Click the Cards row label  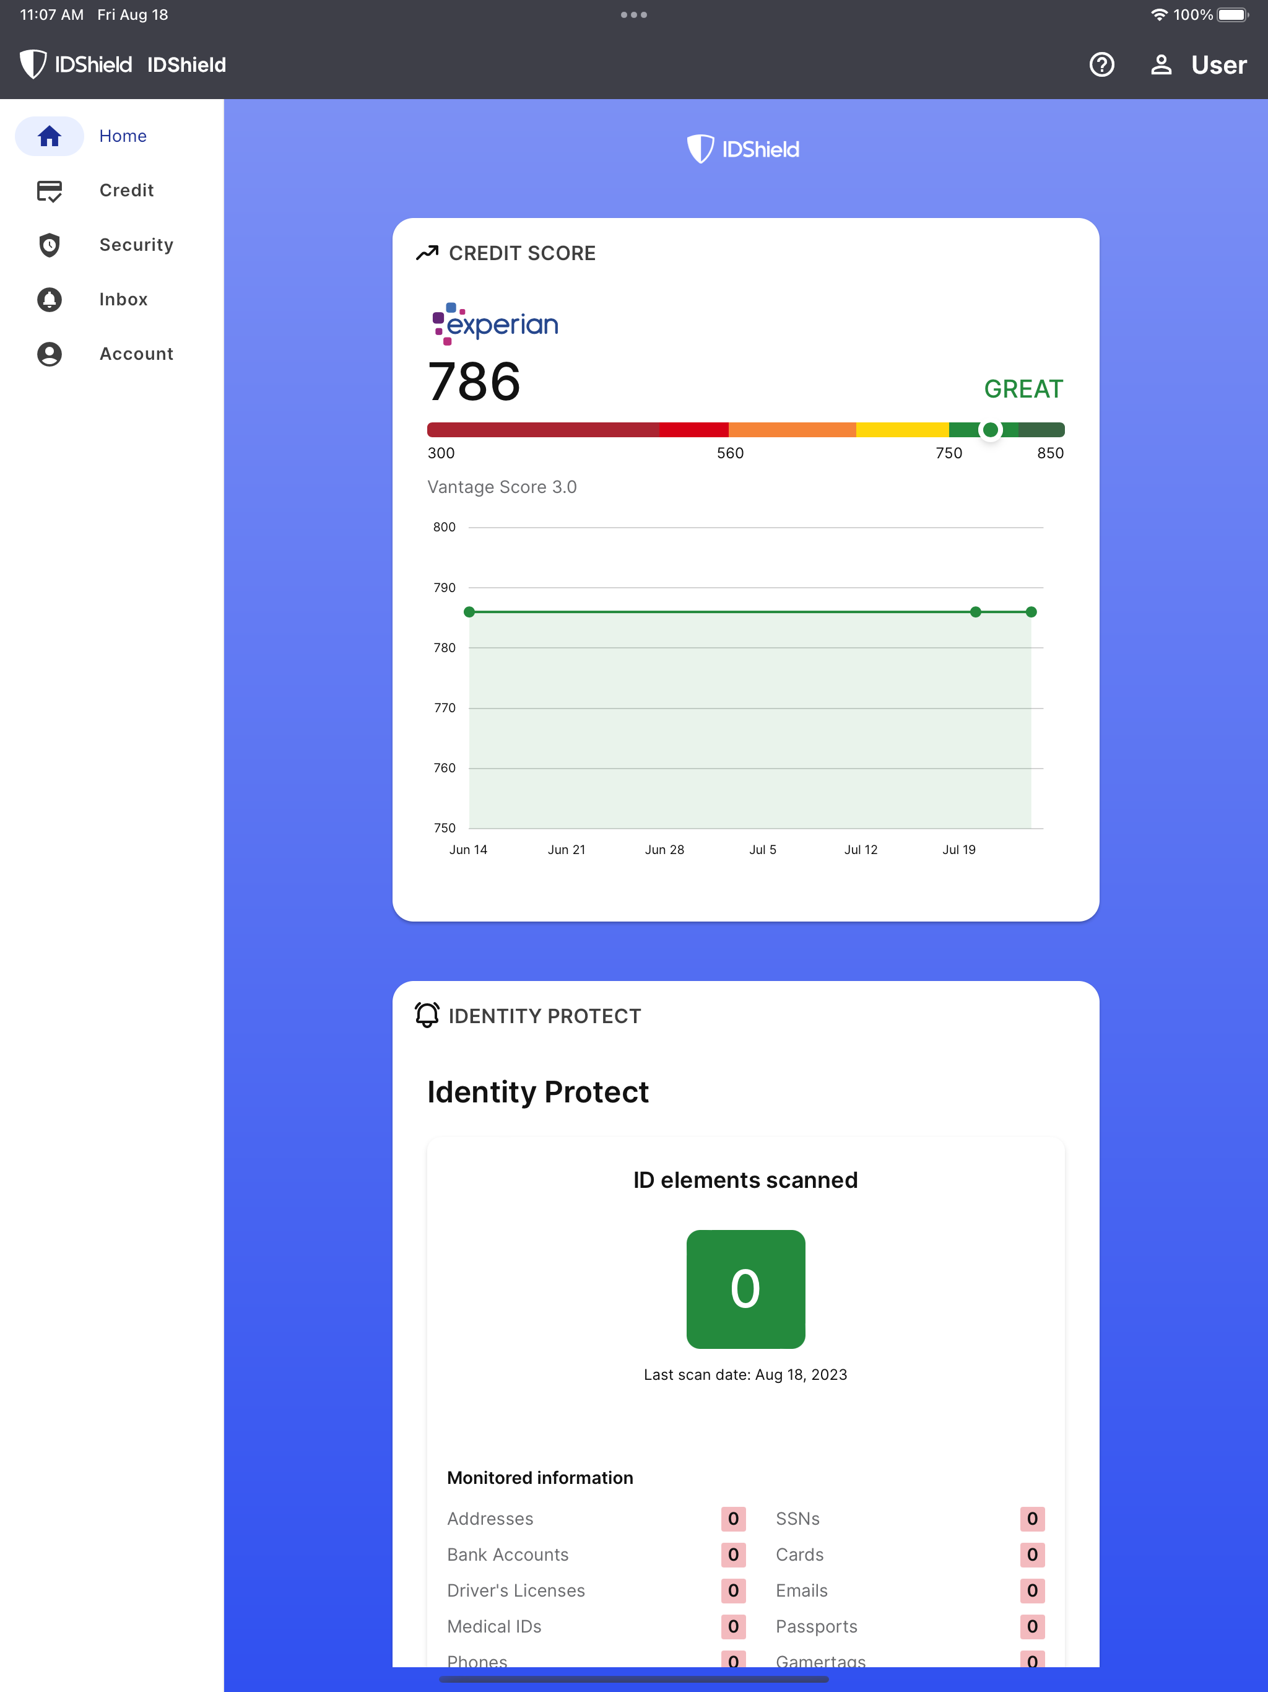click(x=800, y=1555)
